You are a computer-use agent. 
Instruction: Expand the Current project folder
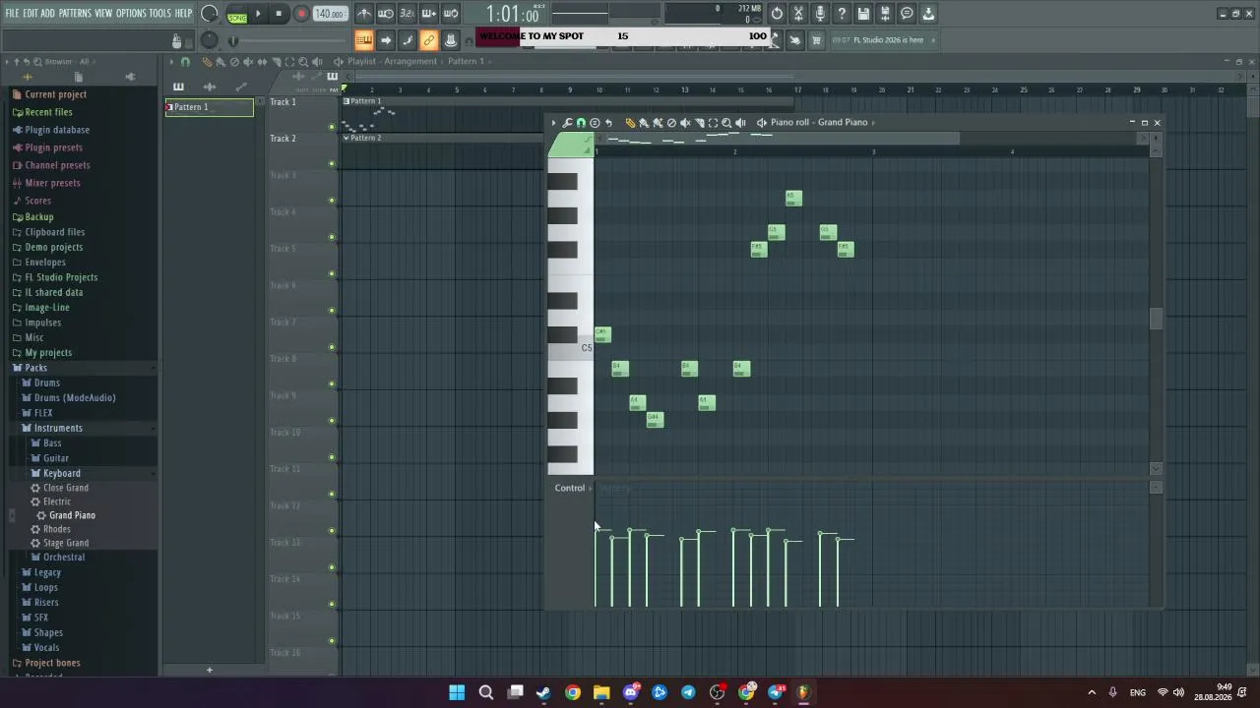point(56,94)
